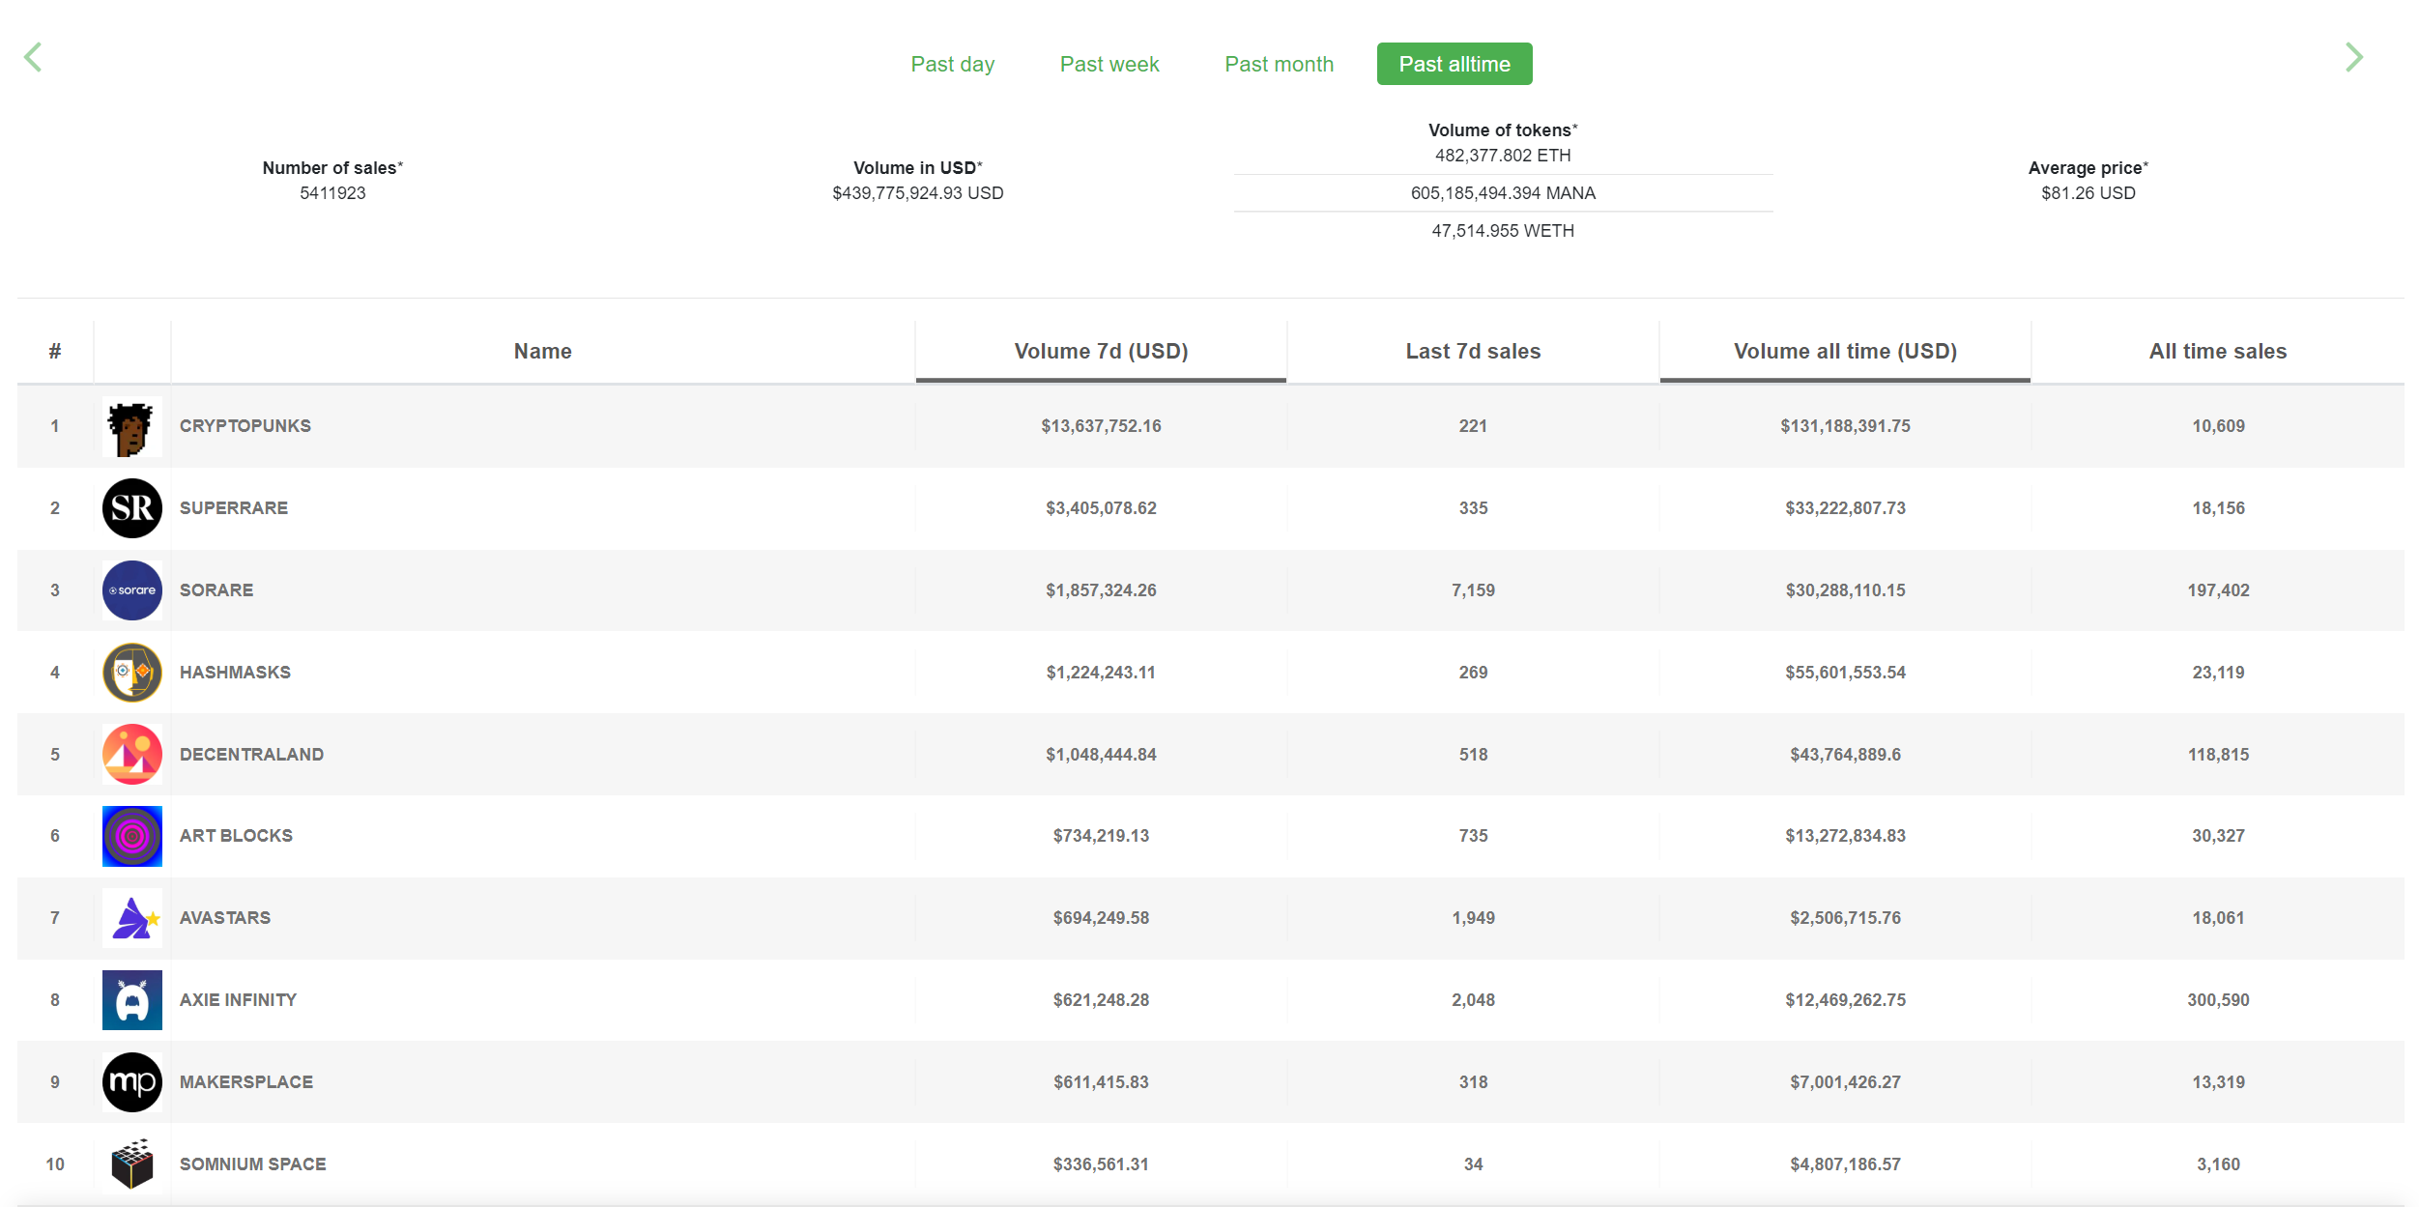Image resolution: width=2419 pixels, height=1207 pixels.
Task: Click Art Blocks 7d volume $734,219.13
Action: tap(1101, 836)
